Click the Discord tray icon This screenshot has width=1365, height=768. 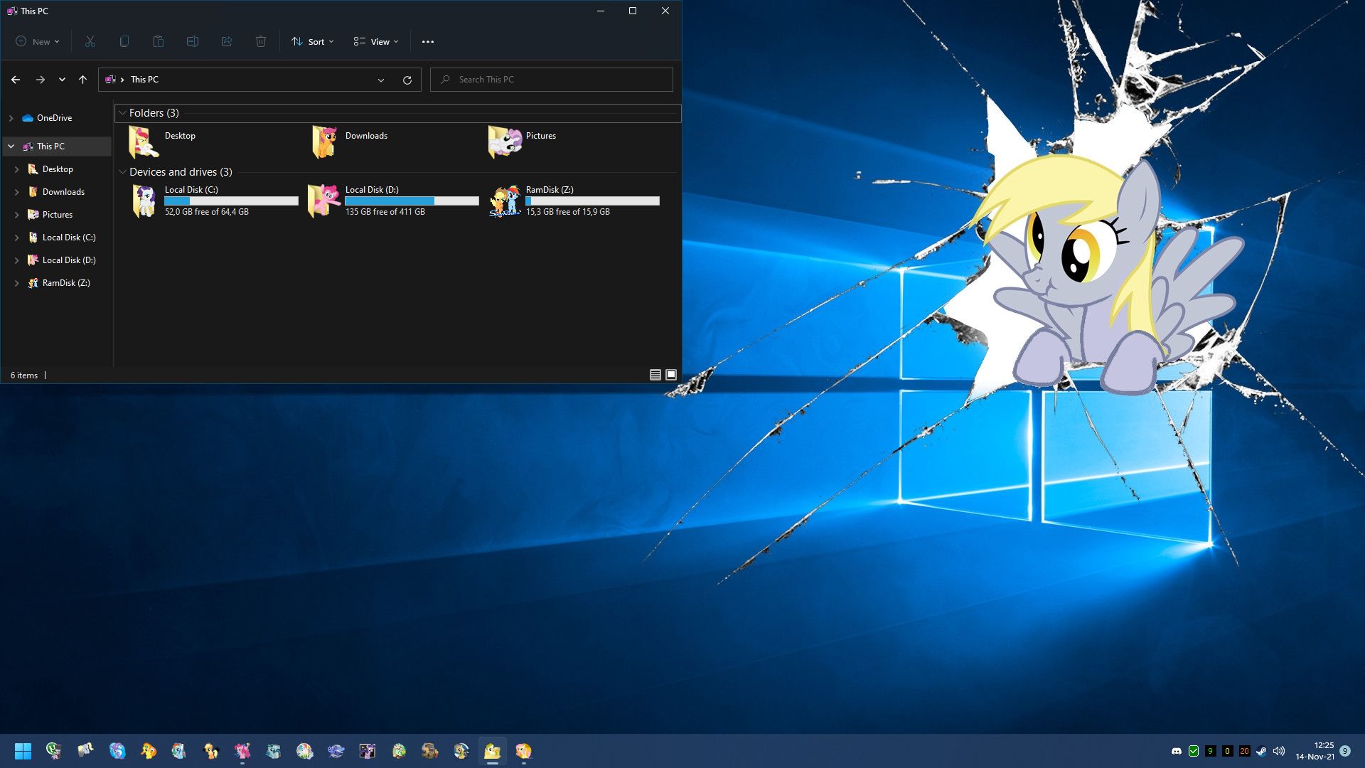[1177, 751]
